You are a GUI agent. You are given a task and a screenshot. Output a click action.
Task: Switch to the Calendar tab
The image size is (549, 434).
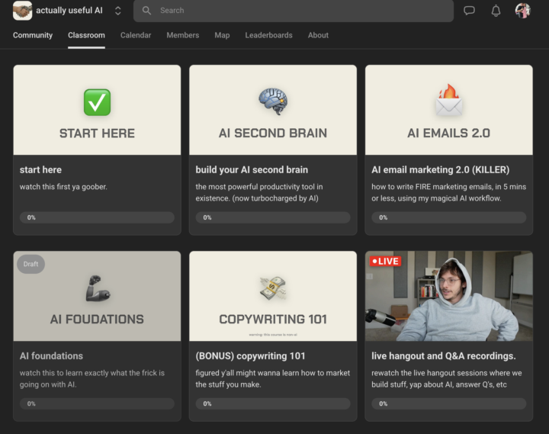pos(136,35)
